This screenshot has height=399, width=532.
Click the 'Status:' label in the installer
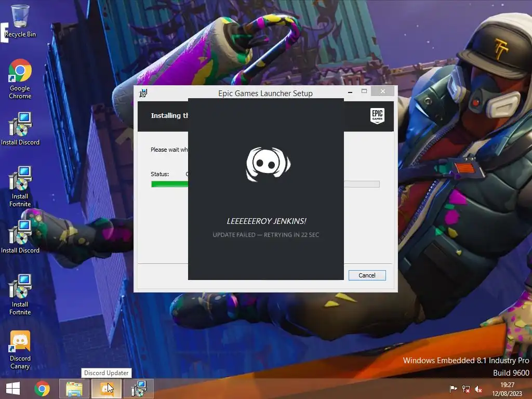coord(160,174)
